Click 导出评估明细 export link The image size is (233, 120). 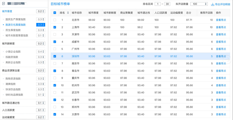[222, 4]
